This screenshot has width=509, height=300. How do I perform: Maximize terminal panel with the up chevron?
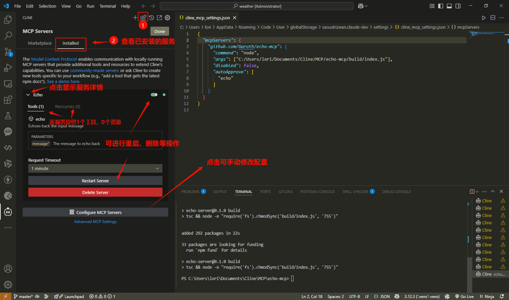click(x=492, y=192)
